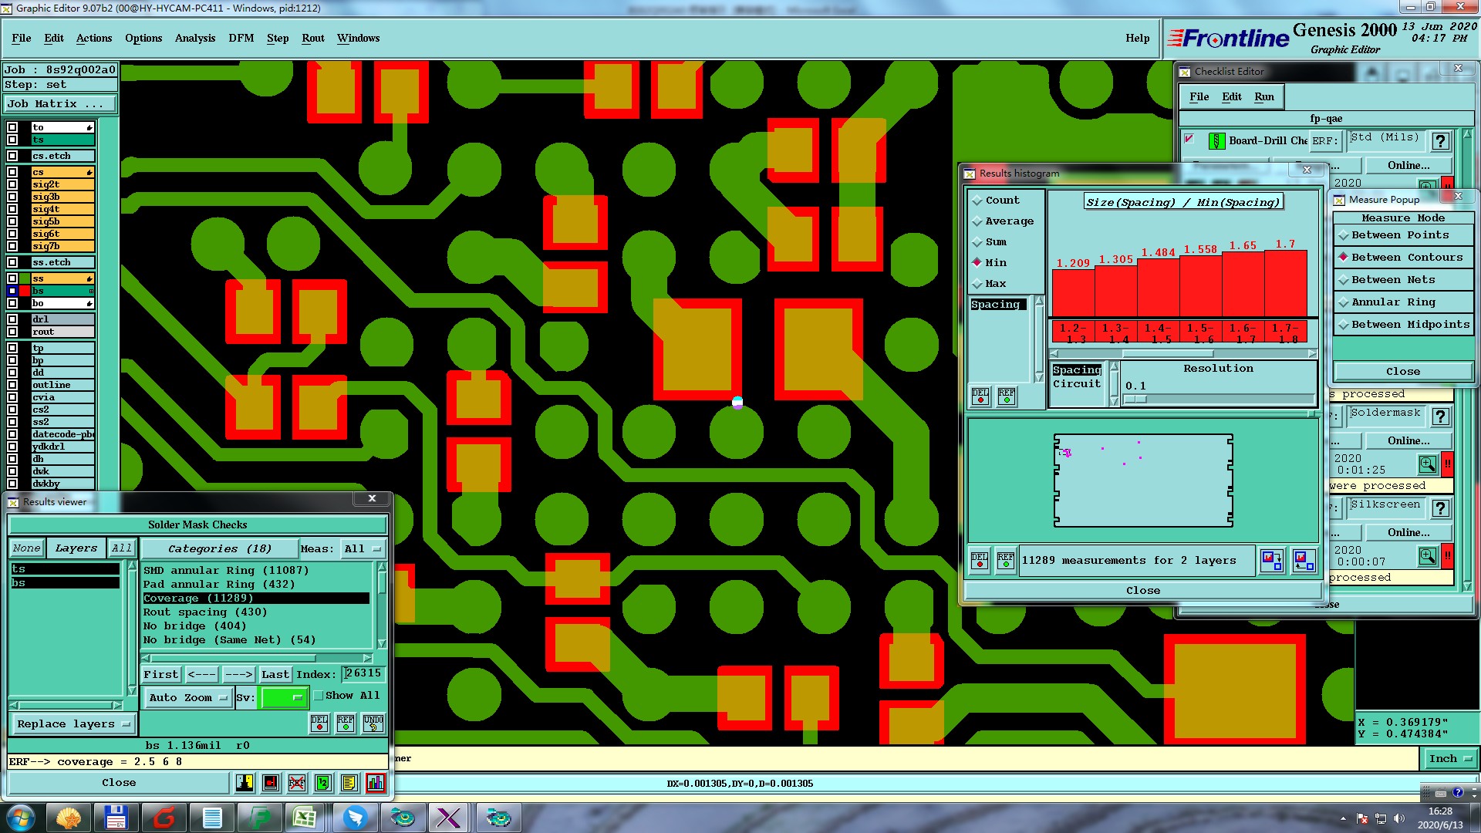
Task: Enable the Show All checkbox
Action: coord(319,696)
